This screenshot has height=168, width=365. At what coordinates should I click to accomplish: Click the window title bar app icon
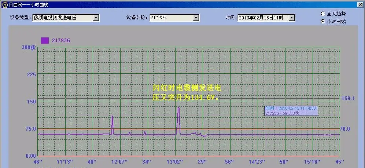coord(5,4)
